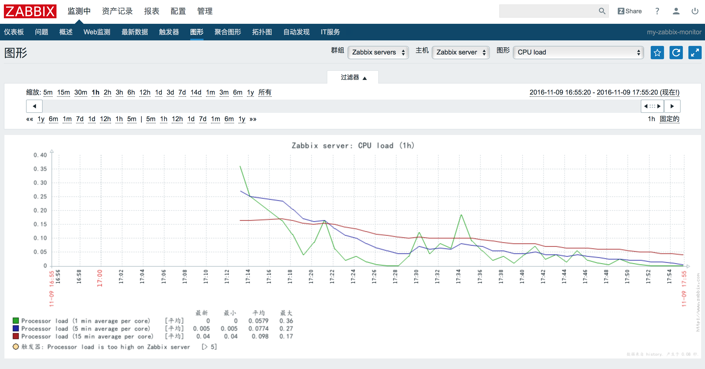Image resolution: width=705 pixels, height=369 pixels.
Task: Set zoom to 3h
Action: (119, 92)
